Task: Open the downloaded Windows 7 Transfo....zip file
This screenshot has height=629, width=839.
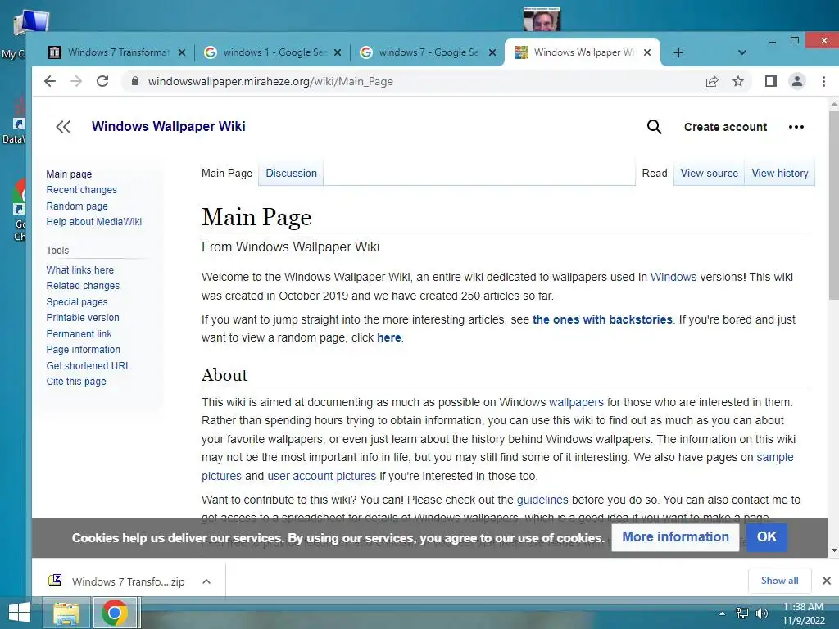Action: [116, 581]
